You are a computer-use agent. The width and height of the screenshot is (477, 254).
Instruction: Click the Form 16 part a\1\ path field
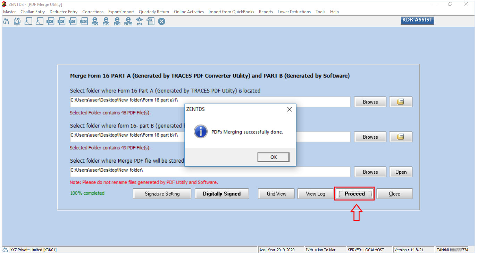pyautogui.click(x=210, y=102)
